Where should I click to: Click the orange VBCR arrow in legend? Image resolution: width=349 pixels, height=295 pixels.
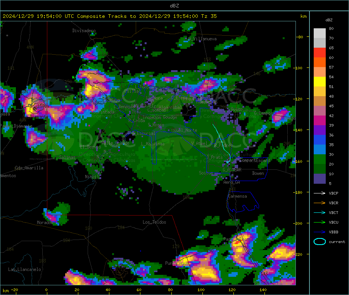tap(320, 203)
